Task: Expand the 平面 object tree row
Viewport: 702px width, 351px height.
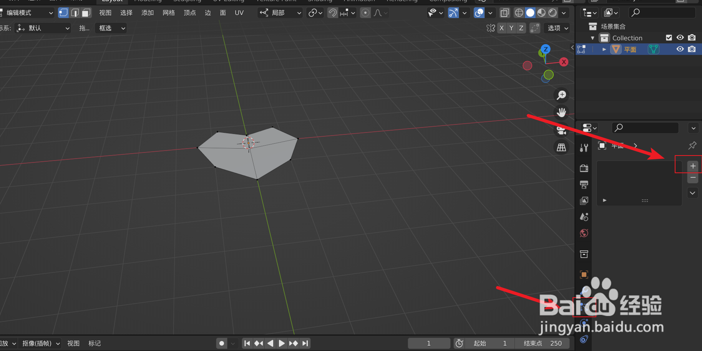Action: pos(604,50)
